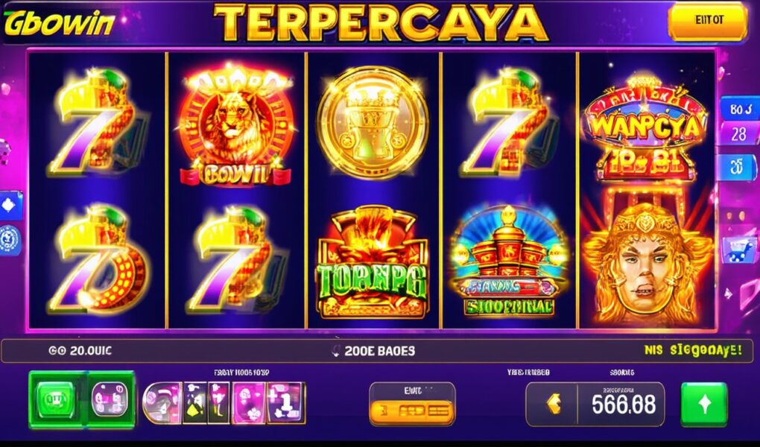Click the green spin button with the diamond

coord(704,404)
